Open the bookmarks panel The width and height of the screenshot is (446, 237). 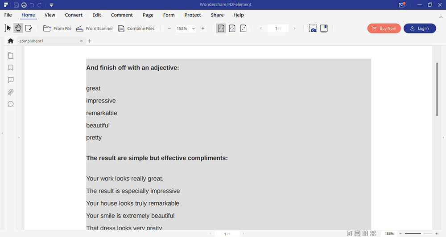[11, 68]
